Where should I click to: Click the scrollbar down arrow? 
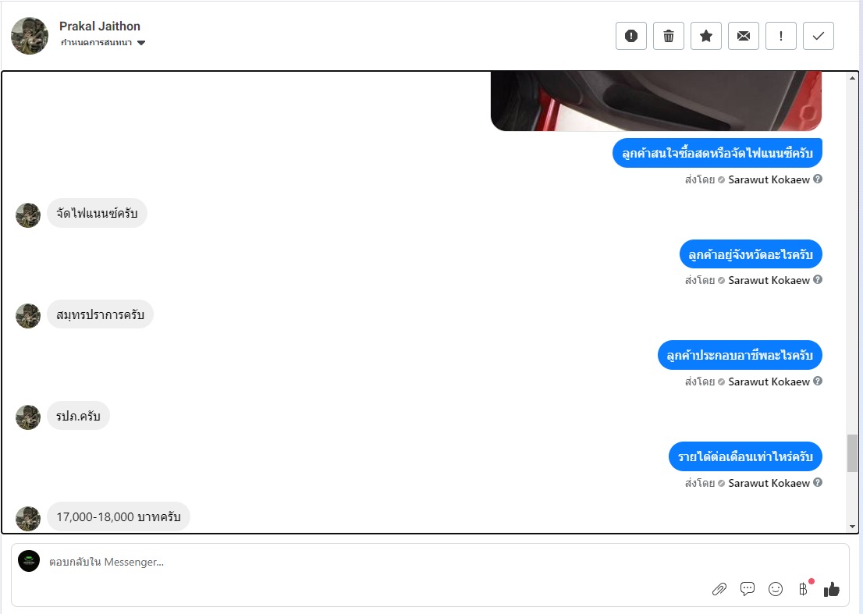click(852, 527)
